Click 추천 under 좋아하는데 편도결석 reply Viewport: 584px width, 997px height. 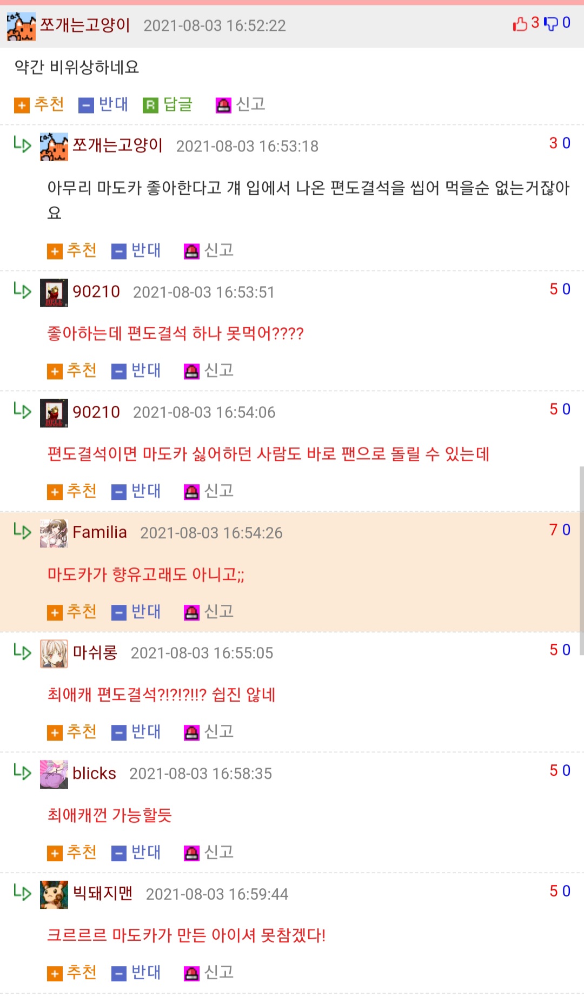coord(72,370)
